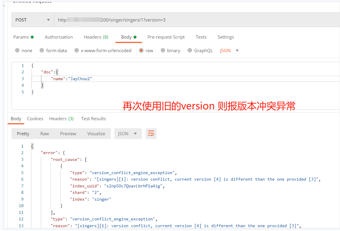Screen dimensions: 340x231
Task: Switch response view to Pretty
Action: tap(23, 134)
